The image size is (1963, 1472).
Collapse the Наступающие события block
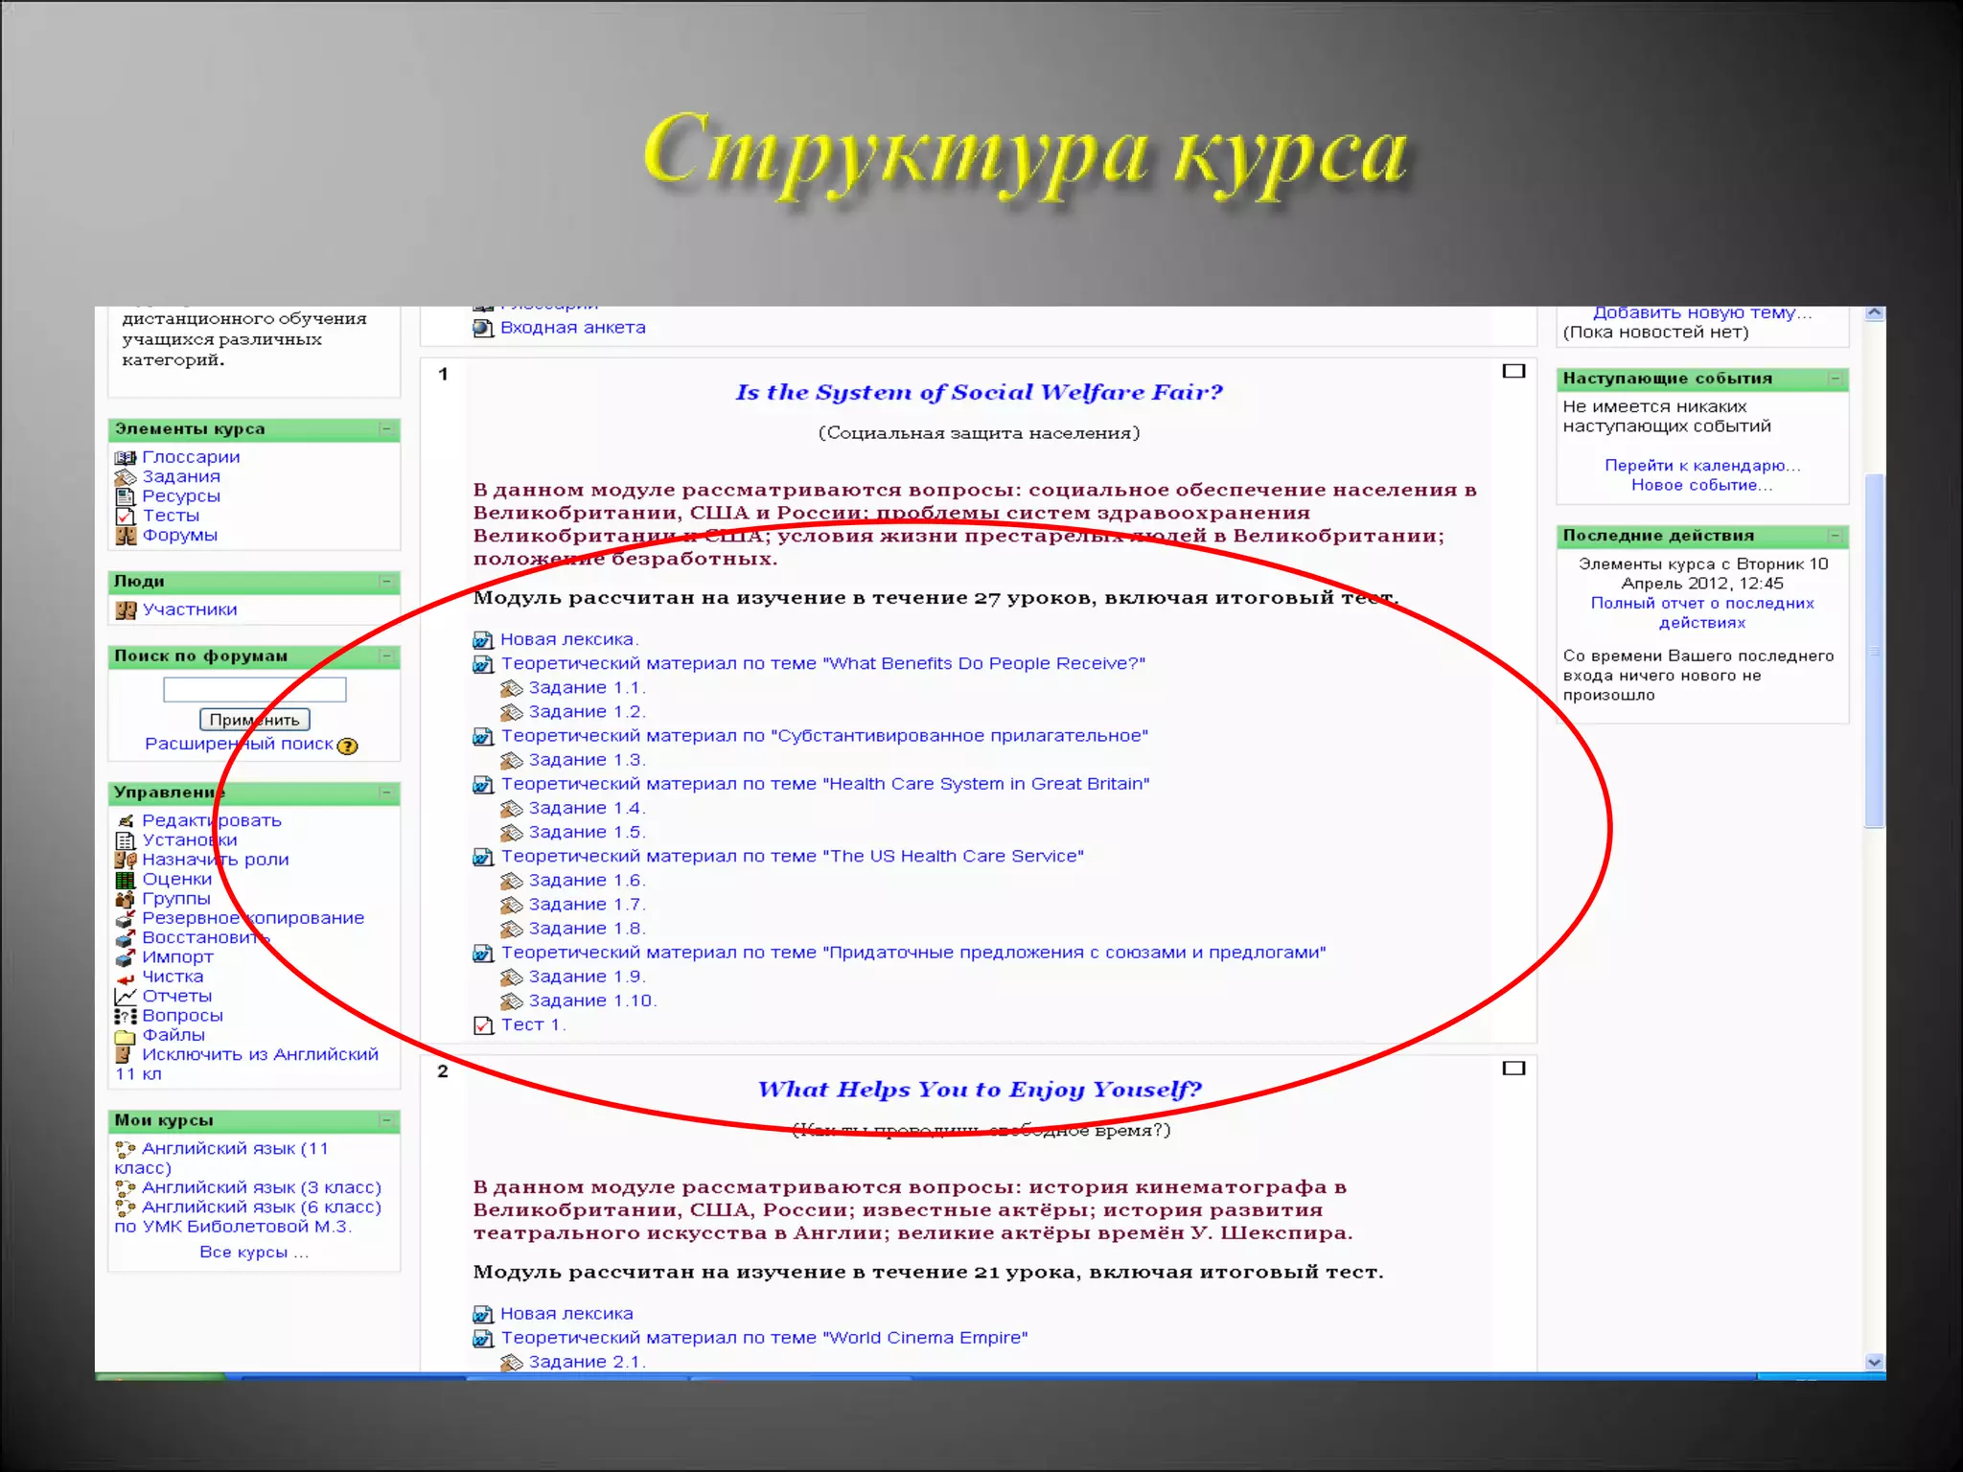(x=1836, y=379)
